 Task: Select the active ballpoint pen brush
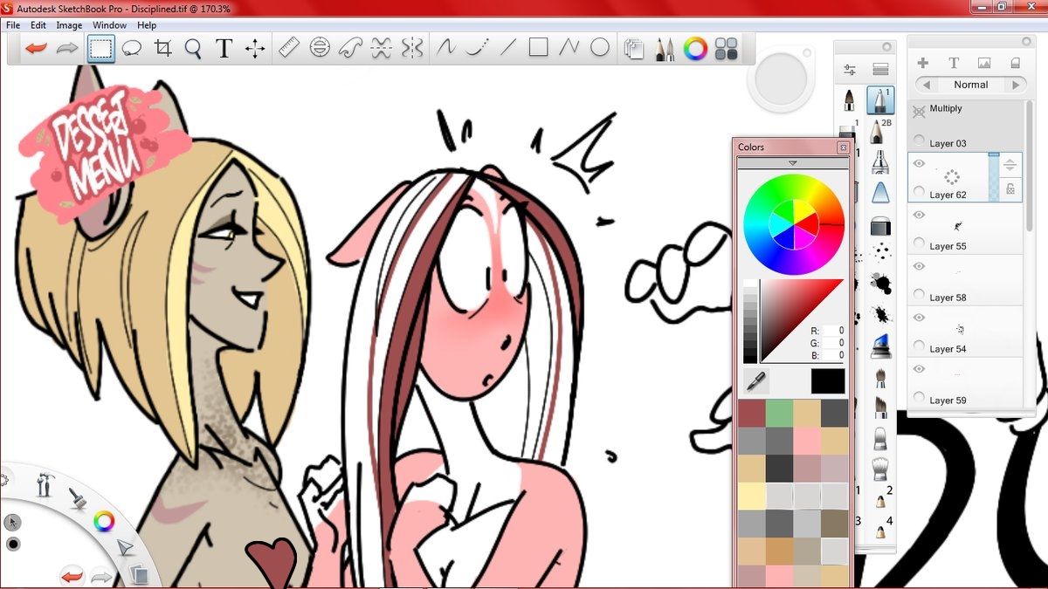pos(879,100)
